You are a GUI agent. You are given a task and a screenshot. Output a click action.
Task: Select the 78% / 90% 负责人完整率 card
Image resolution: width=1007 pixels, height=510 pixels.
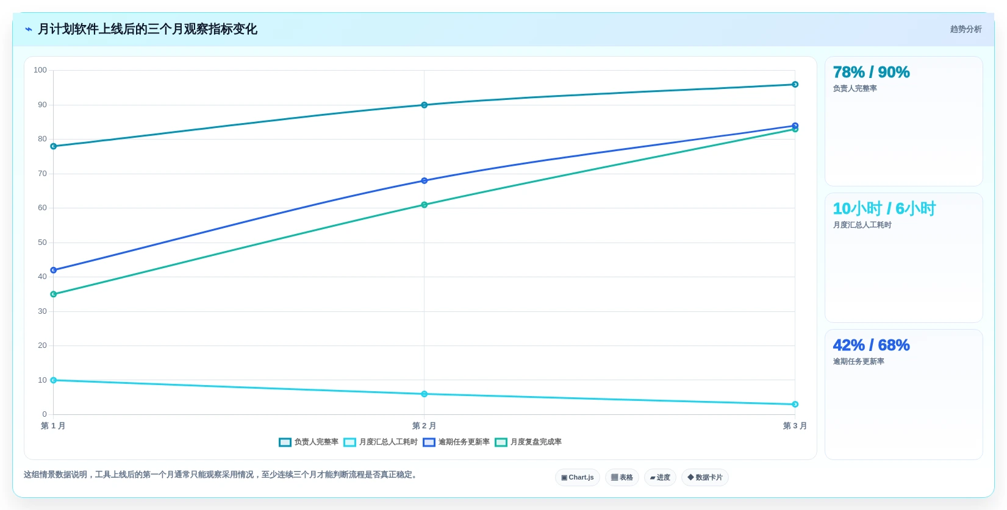pos(903,121)
